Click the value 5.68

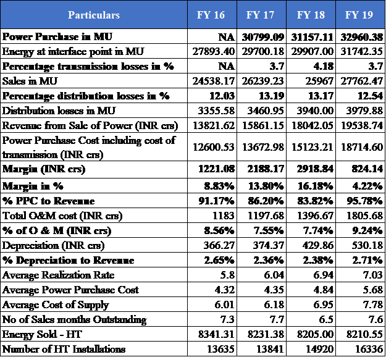pos(373,290)
